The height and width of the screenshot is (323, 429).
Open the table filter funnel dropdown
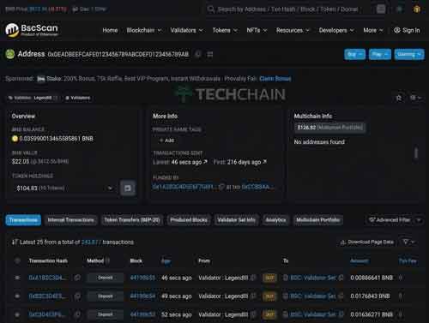click(x=408, y=242)
